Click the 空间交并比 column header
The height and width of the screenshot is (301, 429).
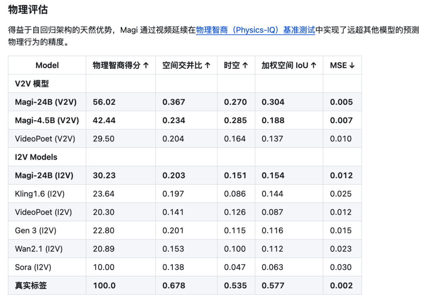[x=186, y=66]
